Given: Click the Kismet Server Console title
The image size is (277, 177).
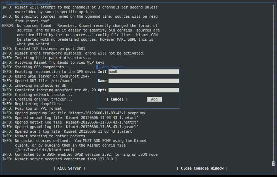Looking at the screenshot, I should pos(28,2).
